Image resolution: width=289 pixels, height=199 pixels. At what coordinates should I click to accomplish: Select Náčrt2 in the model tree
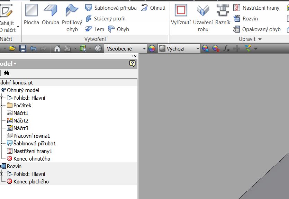21,120
